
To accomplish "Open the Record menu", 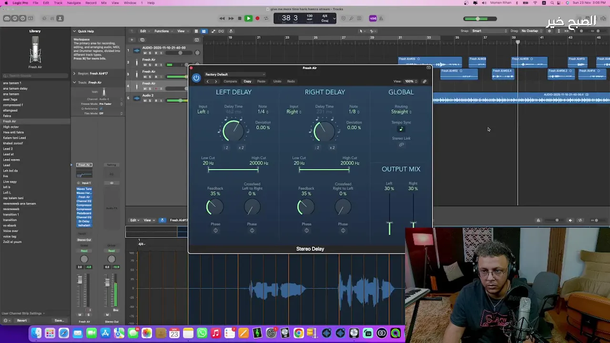I will 91,3.
